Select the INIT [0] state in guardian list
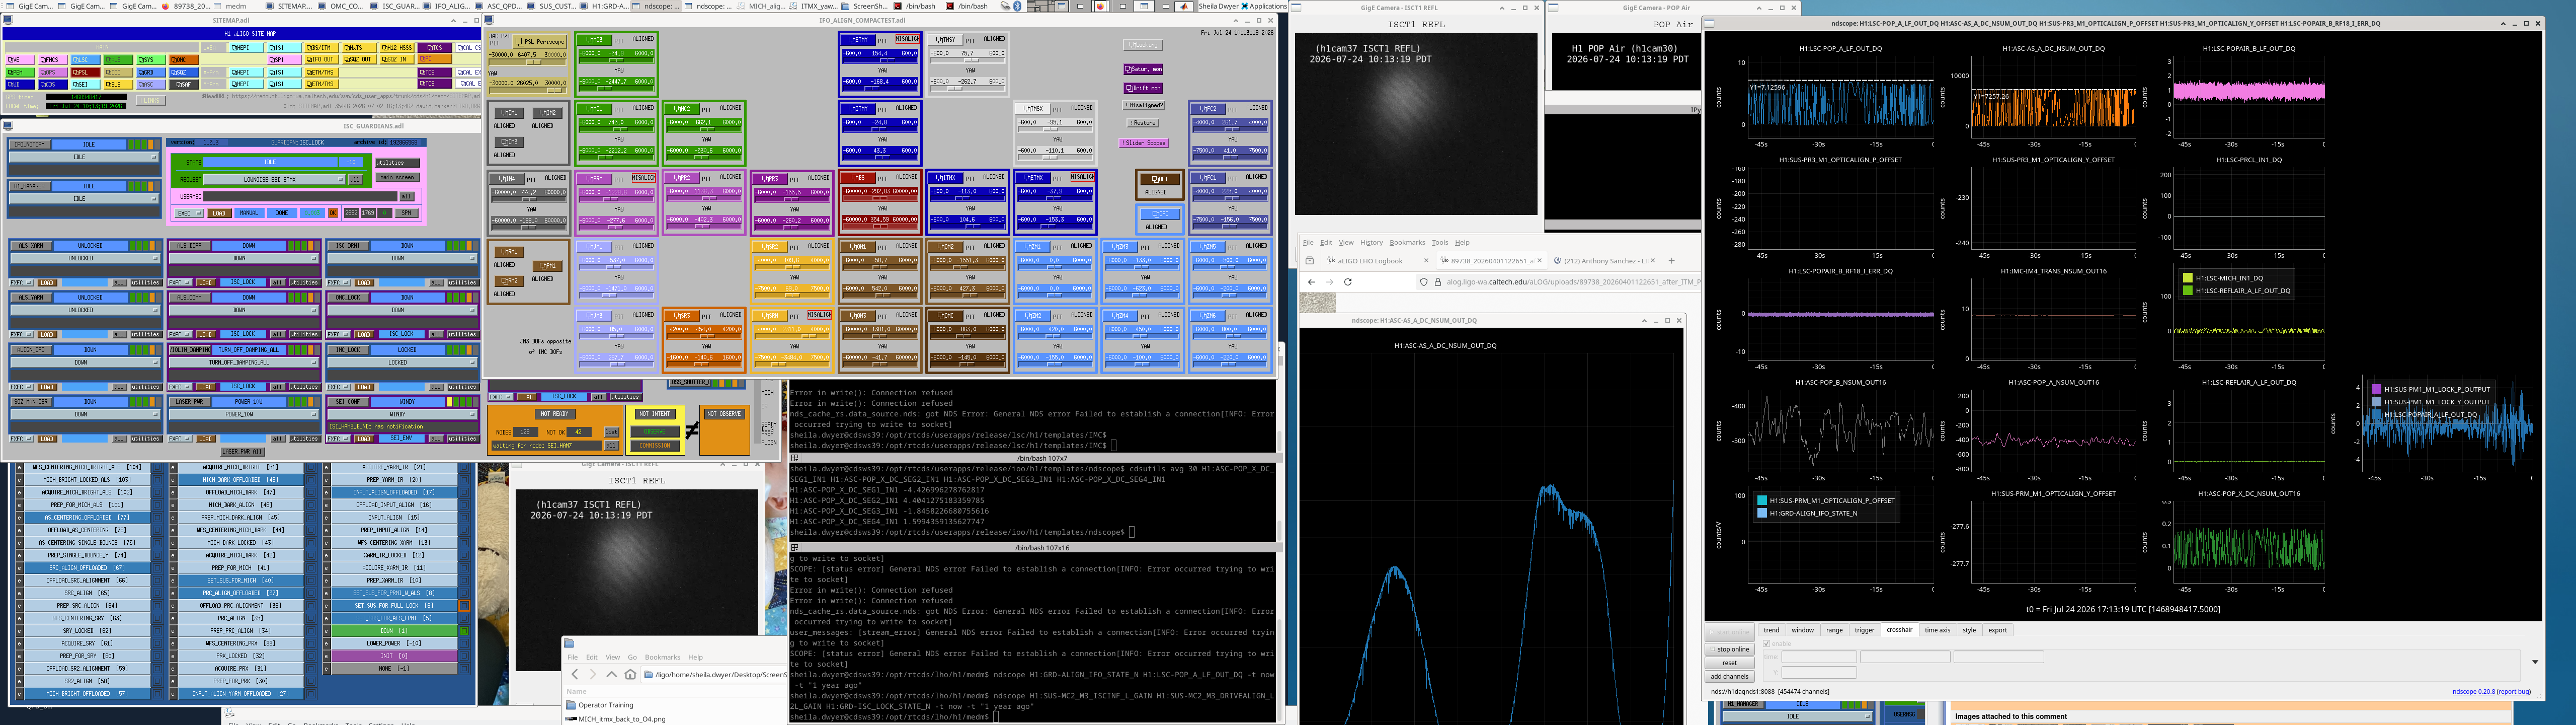Viewport: 2576px width, 725px height. [x=393, y=656]
